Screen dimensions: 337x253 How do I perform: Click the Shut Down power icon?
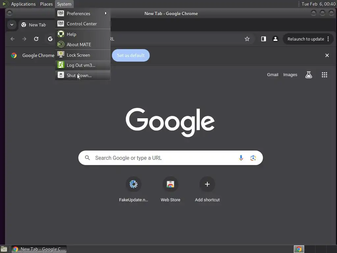tap(61, 75)
